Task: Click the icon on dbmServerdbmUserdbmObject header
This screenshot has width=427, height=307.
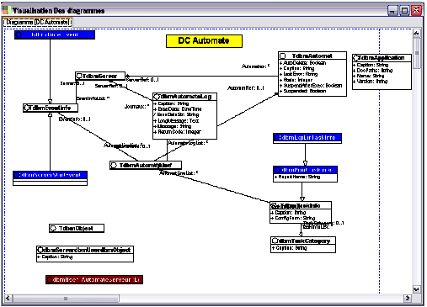Action: click(40, 250)
